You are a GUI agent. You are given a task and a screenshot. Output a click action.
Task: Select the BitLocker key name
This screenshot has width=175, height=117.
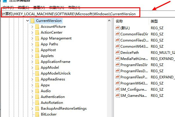(x=49, y=114)
